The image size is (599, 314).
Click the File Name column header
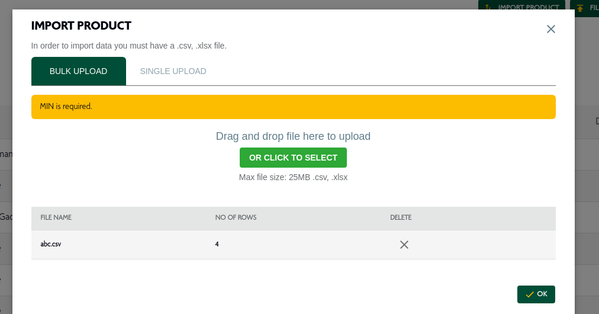click(x=56, y=217)
